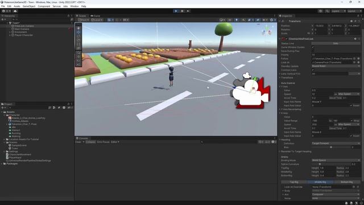Select the Transform tool in Scene toolbar
The width and height of the screenshot is (364, 205).
pos(78,48)
